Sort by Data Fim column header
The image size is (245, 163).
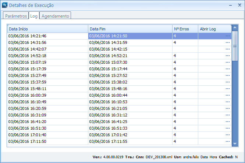[130, 29]
